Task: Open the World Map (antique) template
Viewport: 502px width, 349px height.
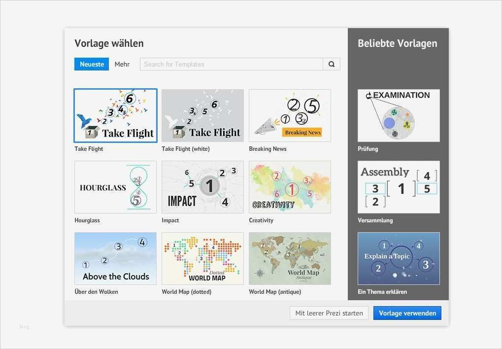Action: (289, 258)
